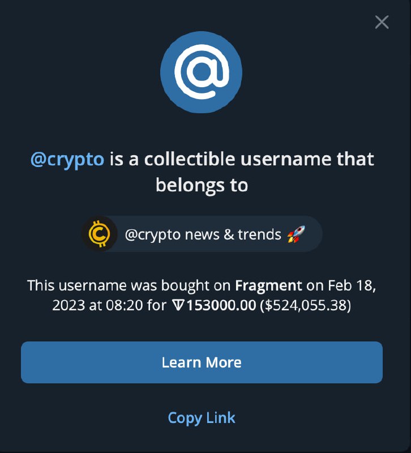Select the @crypto username link in the heading
The image size is (411, 453).
point(67,159)
